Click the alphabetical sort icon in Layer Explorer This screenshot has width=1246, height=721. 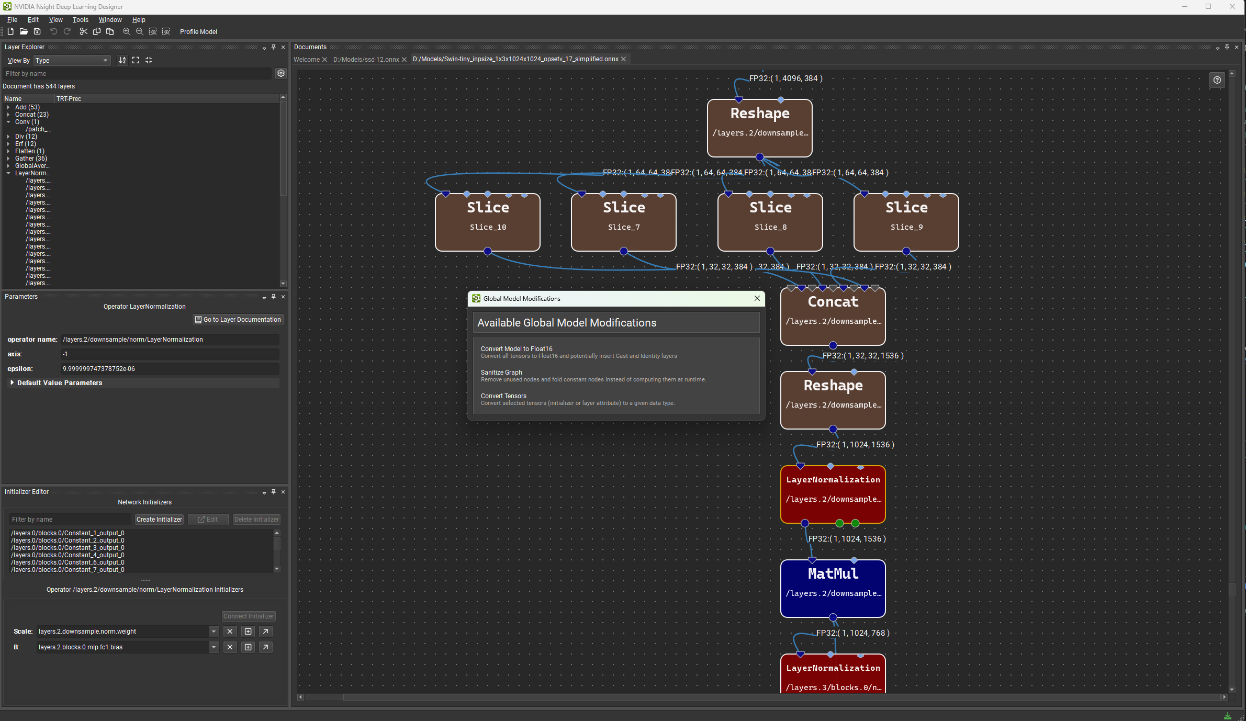tap(122, 60)
